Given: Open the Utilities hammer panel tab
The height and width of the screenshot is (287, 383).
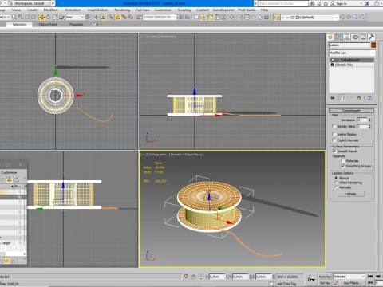Looking at the screenshot, I should pyautogui.click(x=372, y=37).
